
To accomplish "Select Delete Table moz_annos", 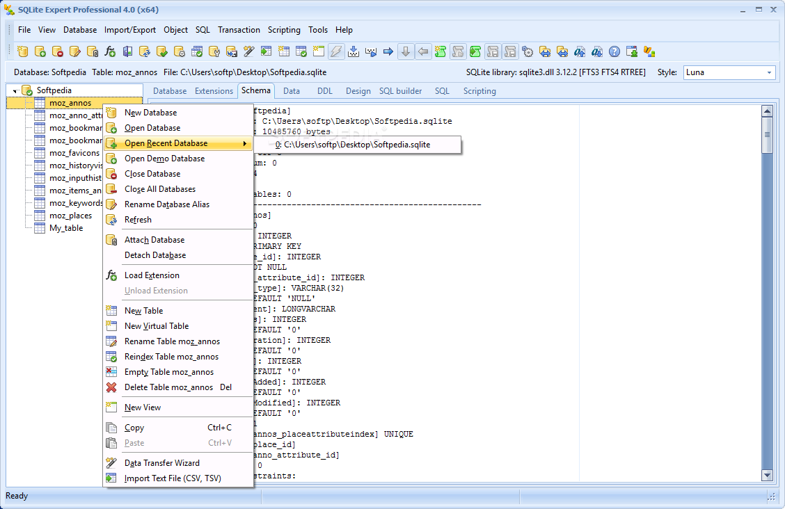I will (x=178, y=387).
